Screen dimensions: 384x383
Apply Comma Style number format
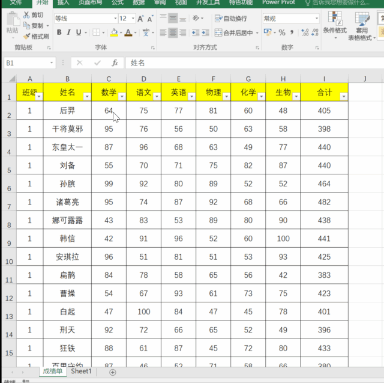292,32
